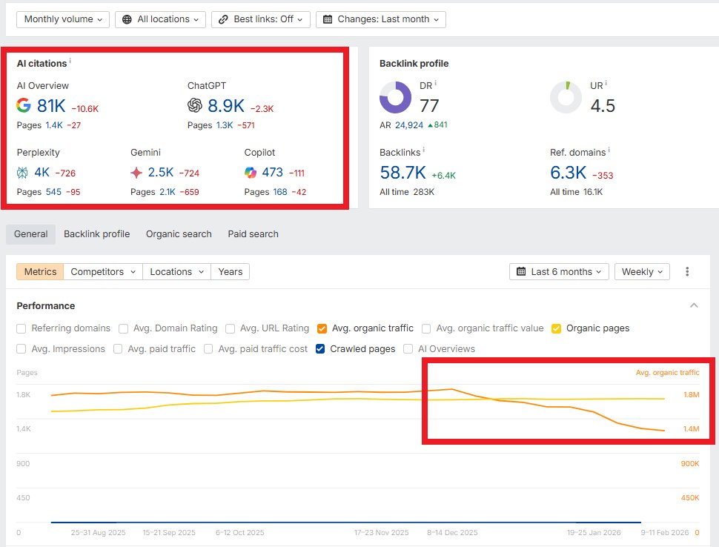Uncheck the Avg. organic traffic checkbox
The image size is (719, 547).
(x=322, y=328)
